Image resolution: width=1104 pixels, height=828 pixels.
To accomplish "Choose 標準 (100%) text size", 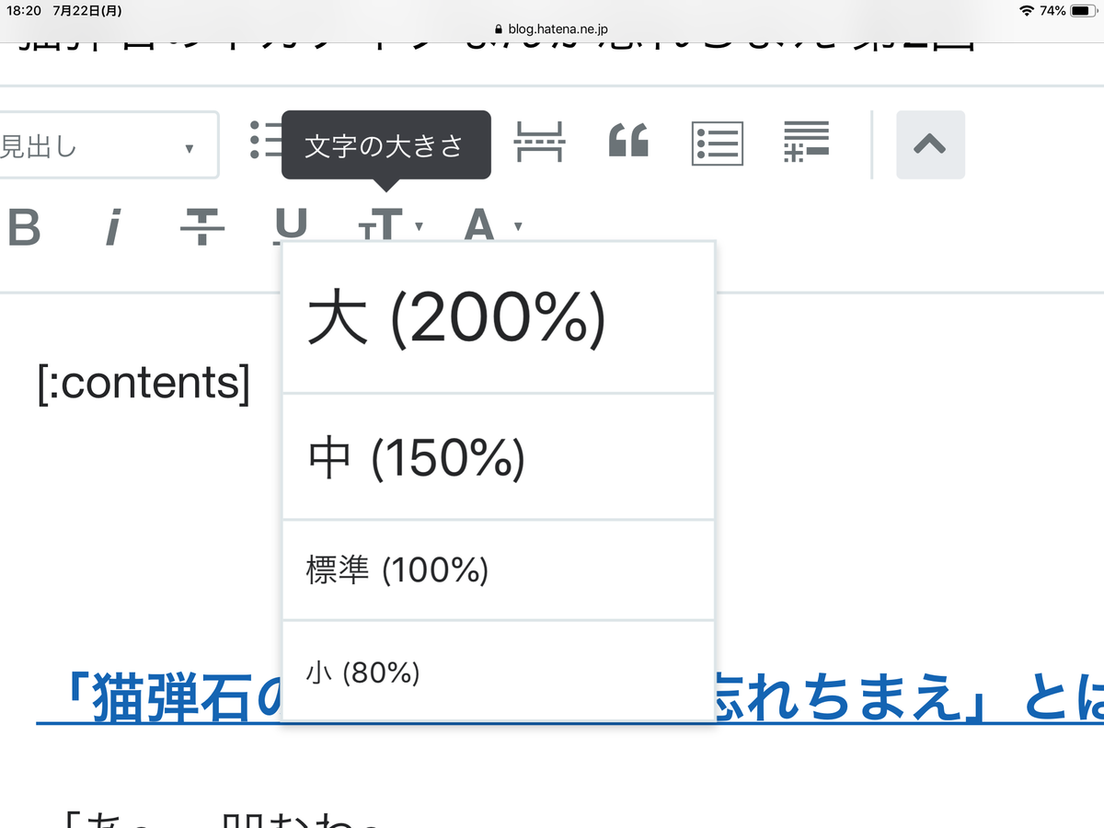I will click(x=497, y=569).
